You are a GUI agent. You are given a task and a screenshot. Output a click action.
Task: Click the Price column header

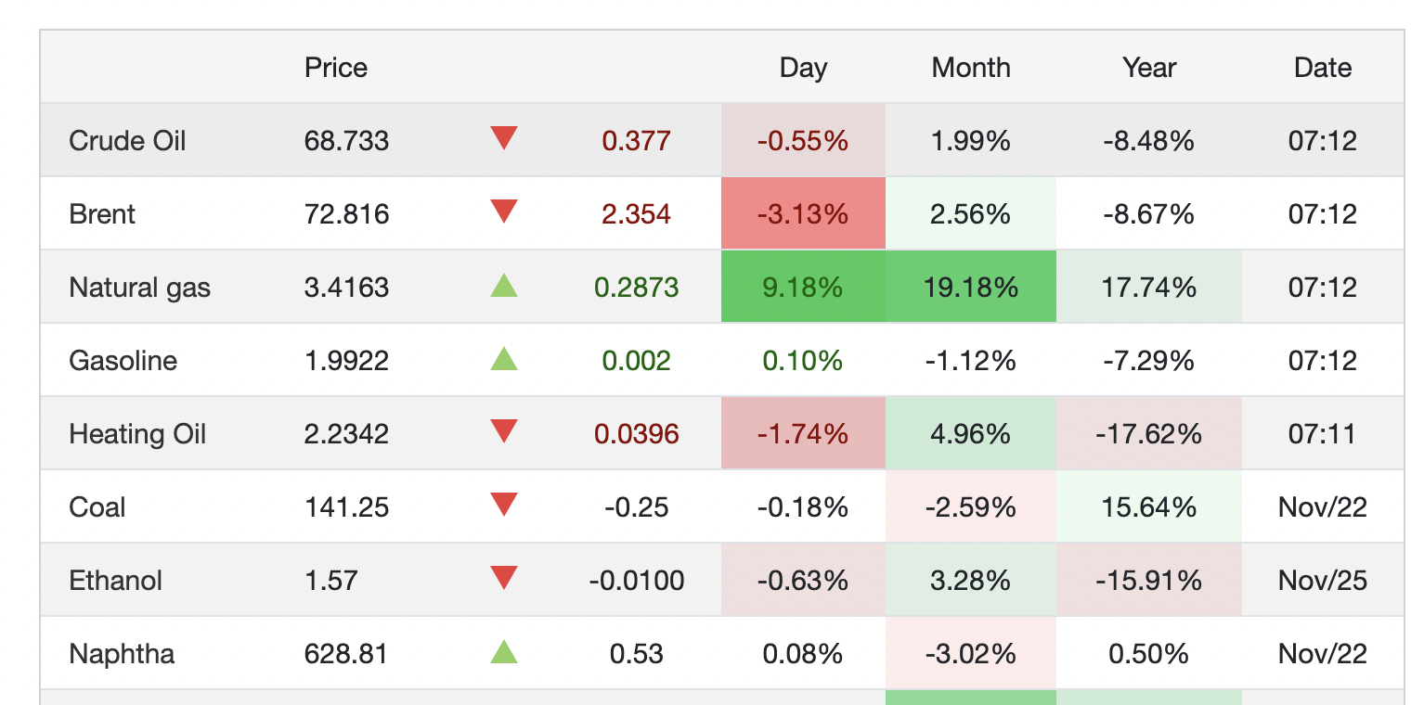point(336,68)
